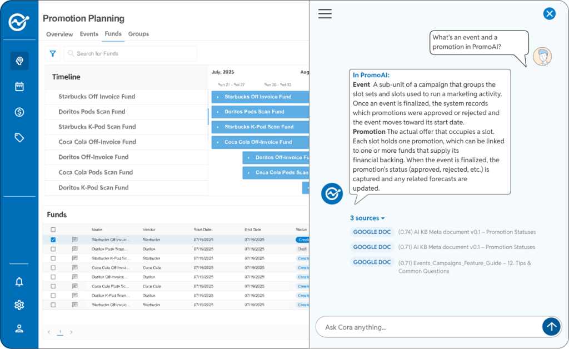Toggle the select-all checkbox in Funds header
The height and width of the screenshot is (349, 569).
click(53, 230)
